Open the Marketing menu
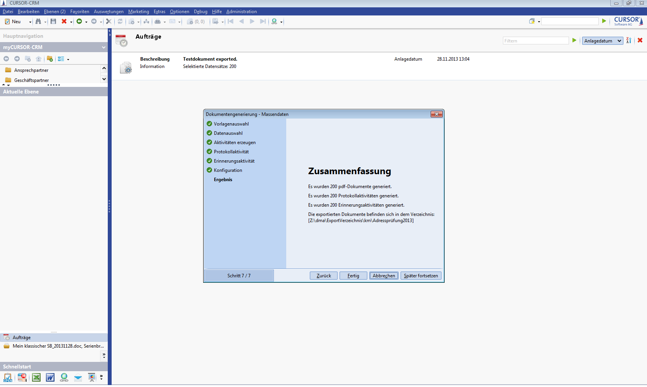 138,12
